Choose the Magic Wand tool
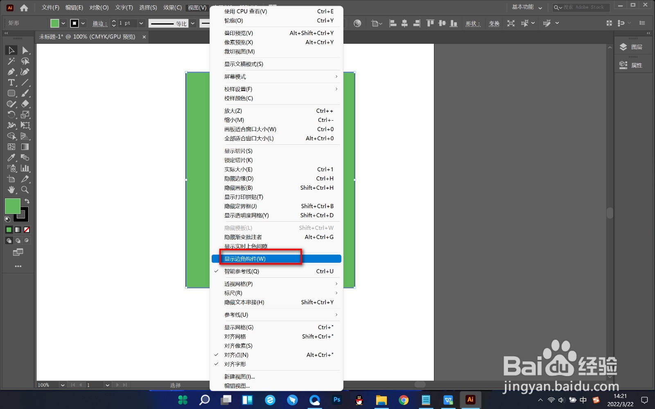 pyautogui.click(x=11, y=61)
